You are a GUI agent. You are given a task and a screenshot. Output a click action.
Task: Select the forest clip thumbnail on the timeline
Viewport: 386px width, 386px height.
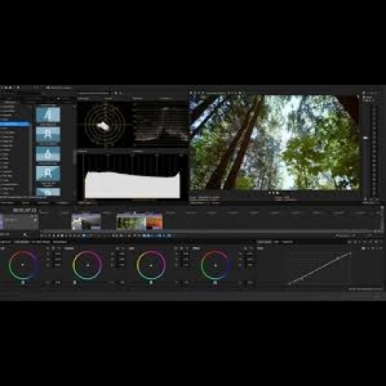[x=131, y=222]
